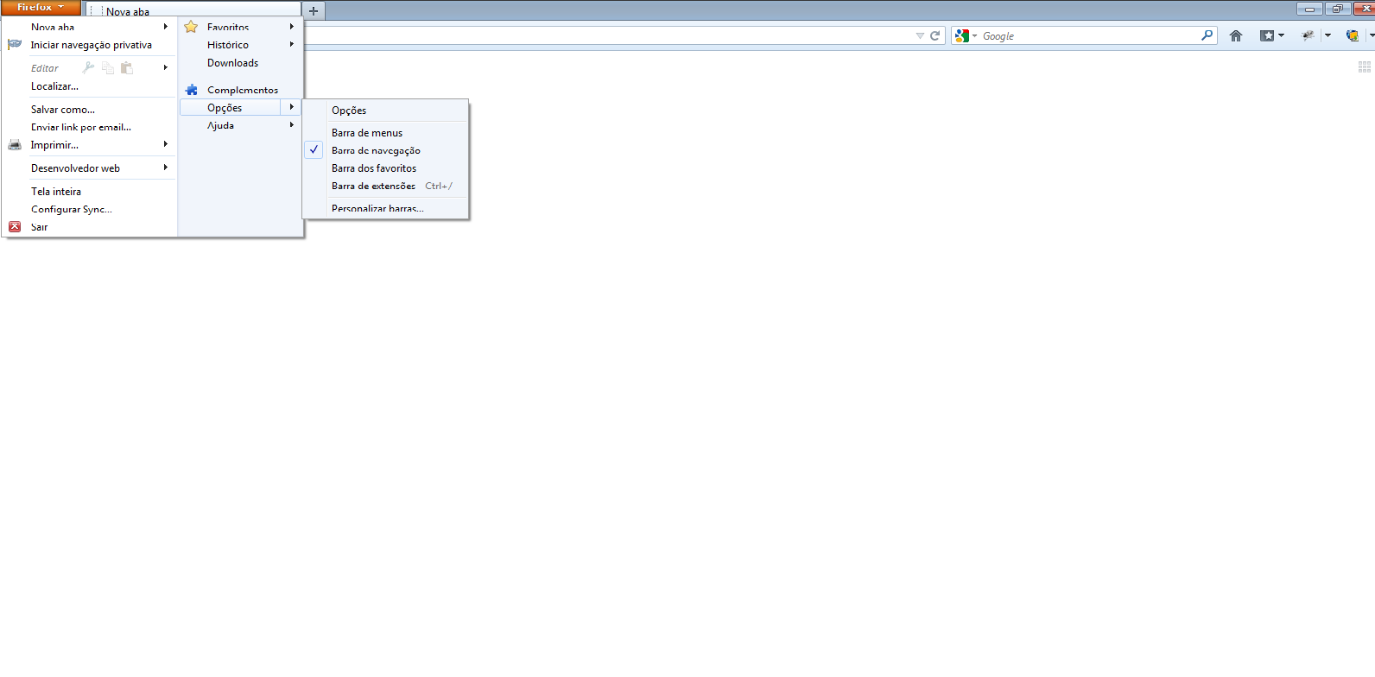Enable the Barra de menus option

(x=367, y=133)
